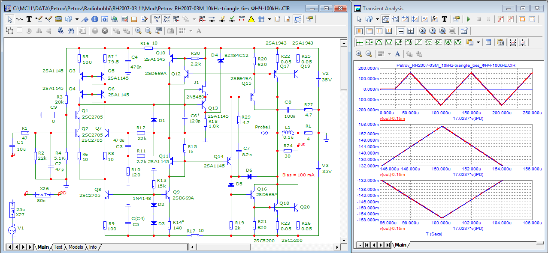Click the Peak cursor icon in analysis toolbar
The width and height of the screenshot is (548, 253).
click(379, 42)
